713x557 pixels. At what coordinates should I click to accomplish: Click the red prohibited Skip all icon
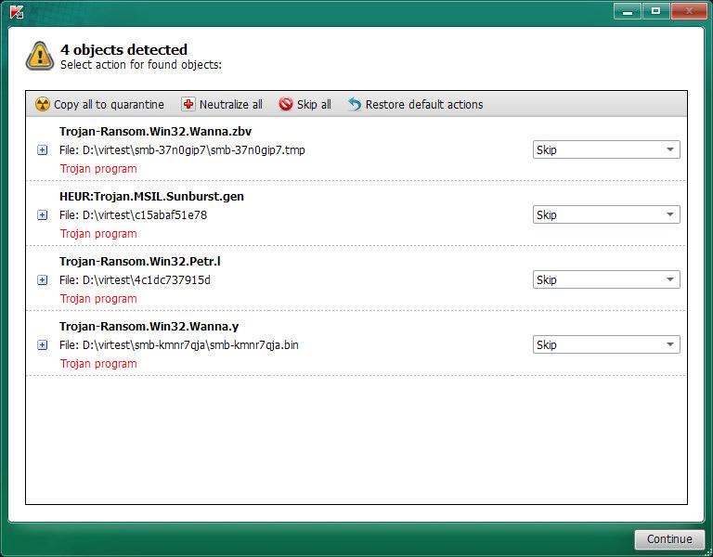(x=286, y=104)
